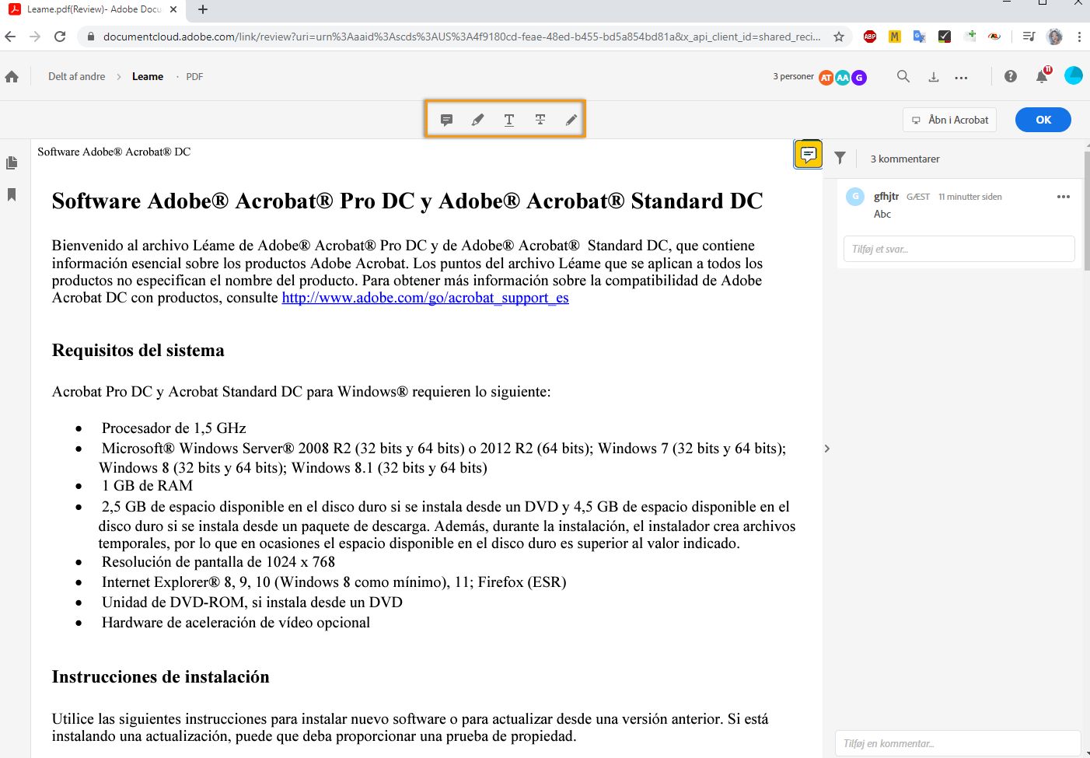Filter the comments list
The height and width of the screenshot is (758, 1090).
click(x=840, y=158)
